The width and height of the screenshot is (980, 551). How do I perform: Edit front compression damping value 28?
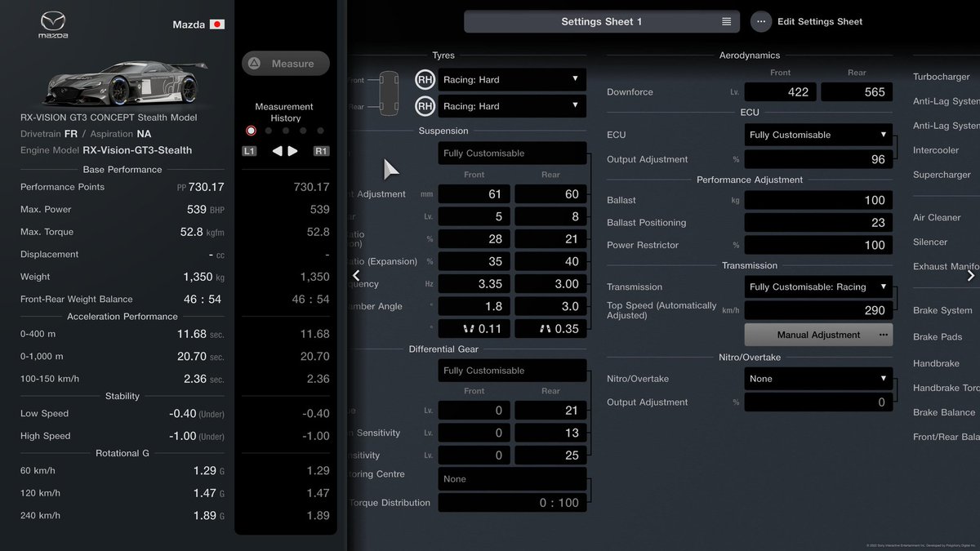tap(474, 239)
